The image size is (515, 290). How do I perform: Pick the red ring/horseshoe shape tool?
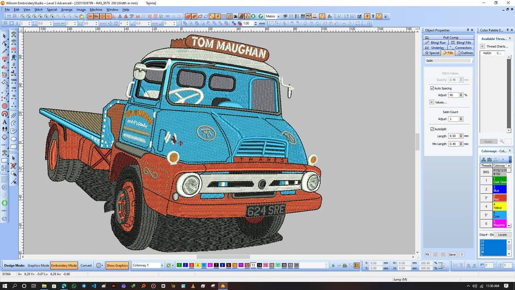pyautogui.click(x=5, y=114)
